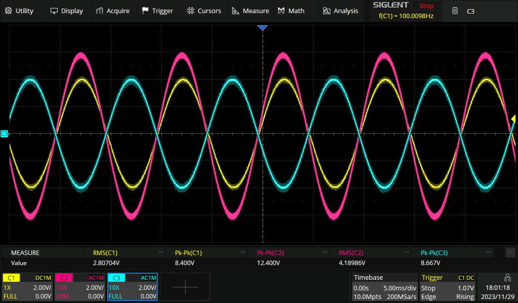Click the Stop acquisition status button

(x=426, y=6)
